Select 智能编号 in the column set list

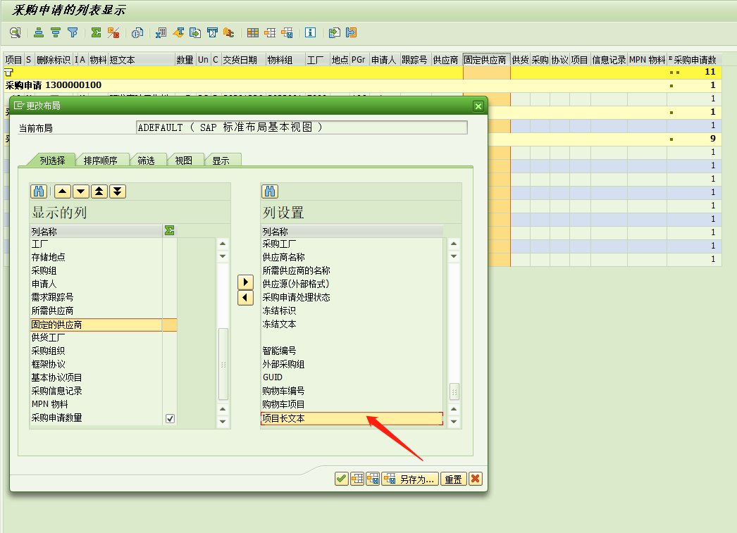(352, 351)
